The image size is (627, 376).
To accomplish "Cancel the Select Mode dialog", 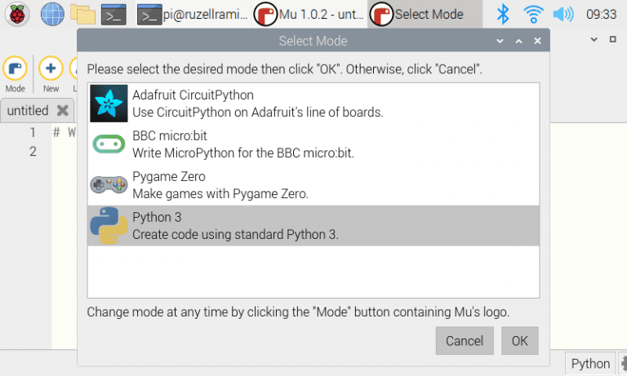I will [465, 341].
